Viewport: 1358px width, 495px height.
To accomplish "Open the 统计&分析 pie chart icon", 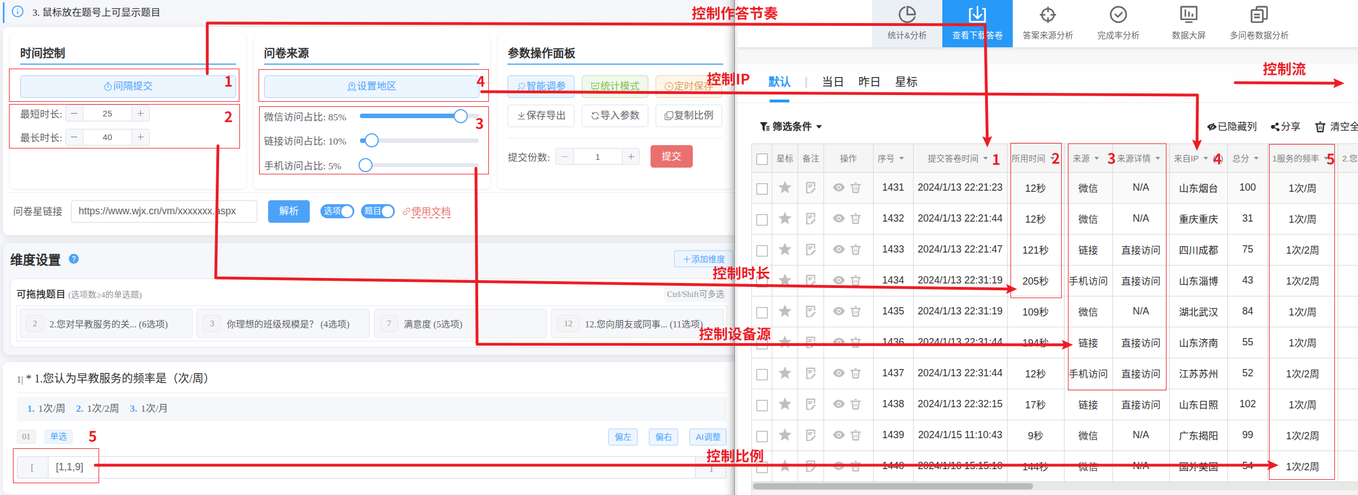I will tap(907, 15).
